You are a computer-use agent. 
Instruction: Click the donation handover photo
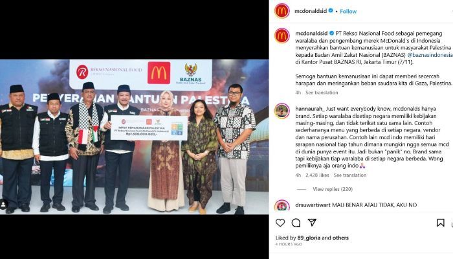pos(134,137)
